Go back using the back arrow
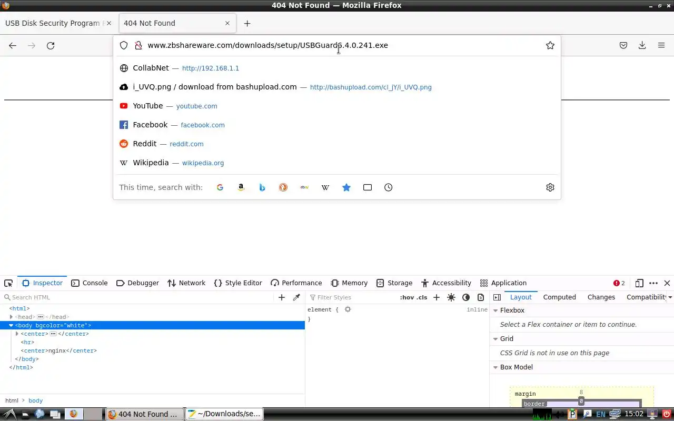Viewport: 674px width, 421px height. point(13,46)
